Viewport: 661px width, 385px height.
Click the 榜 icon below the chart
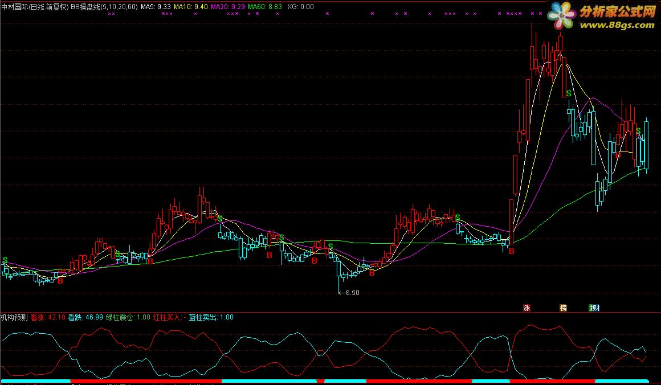point(563,308)
